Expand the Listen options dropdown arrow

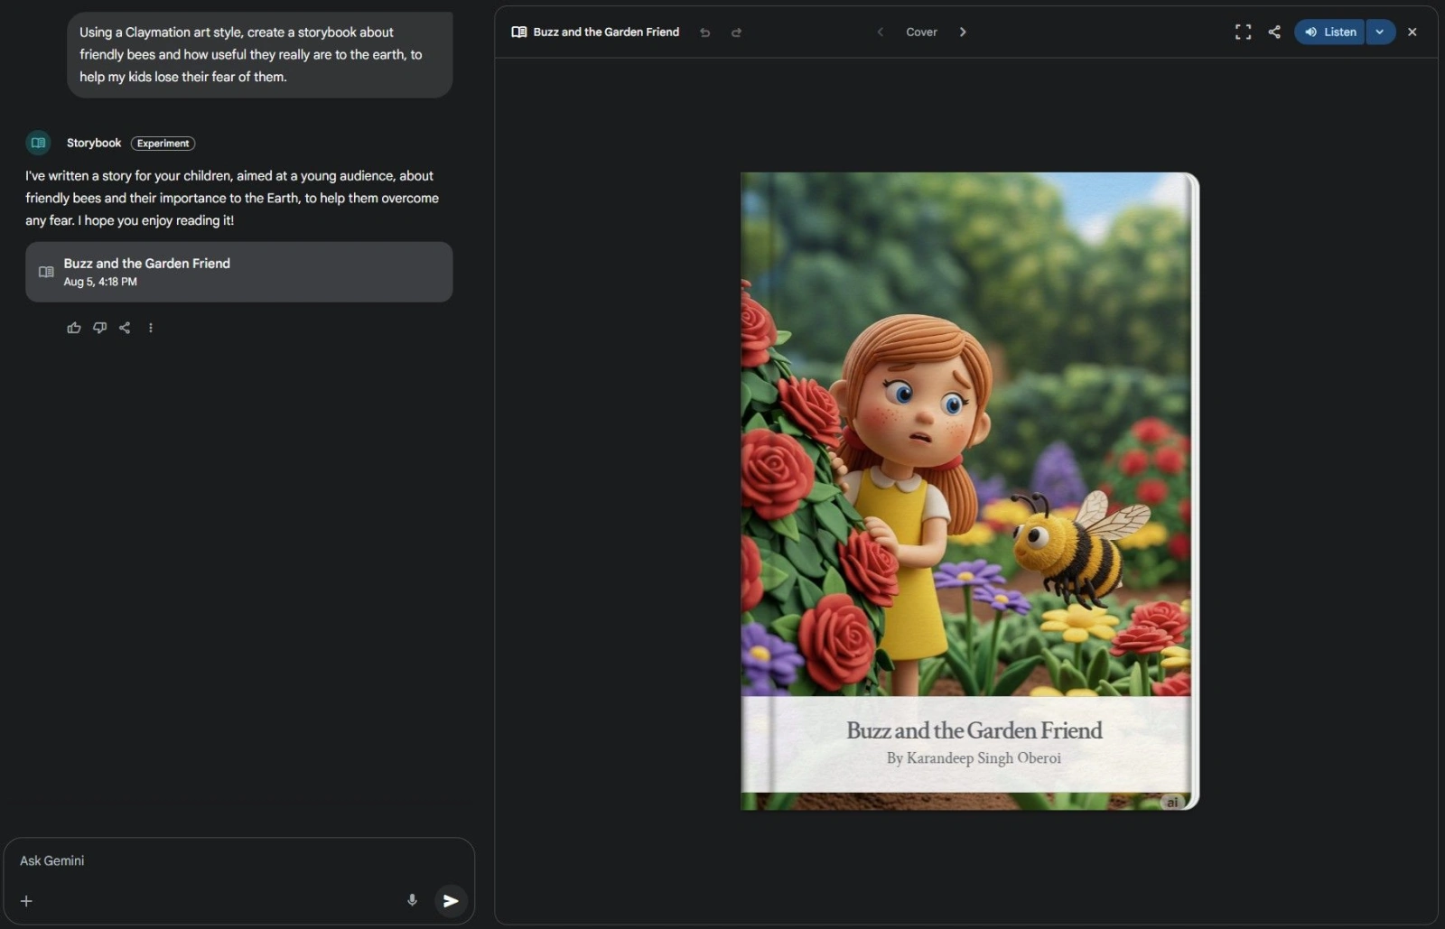(1380, 32)
